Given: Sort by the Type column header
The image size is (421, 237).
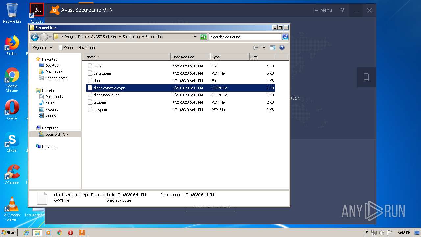Looking at the screenshot, I should pos(230,57).
